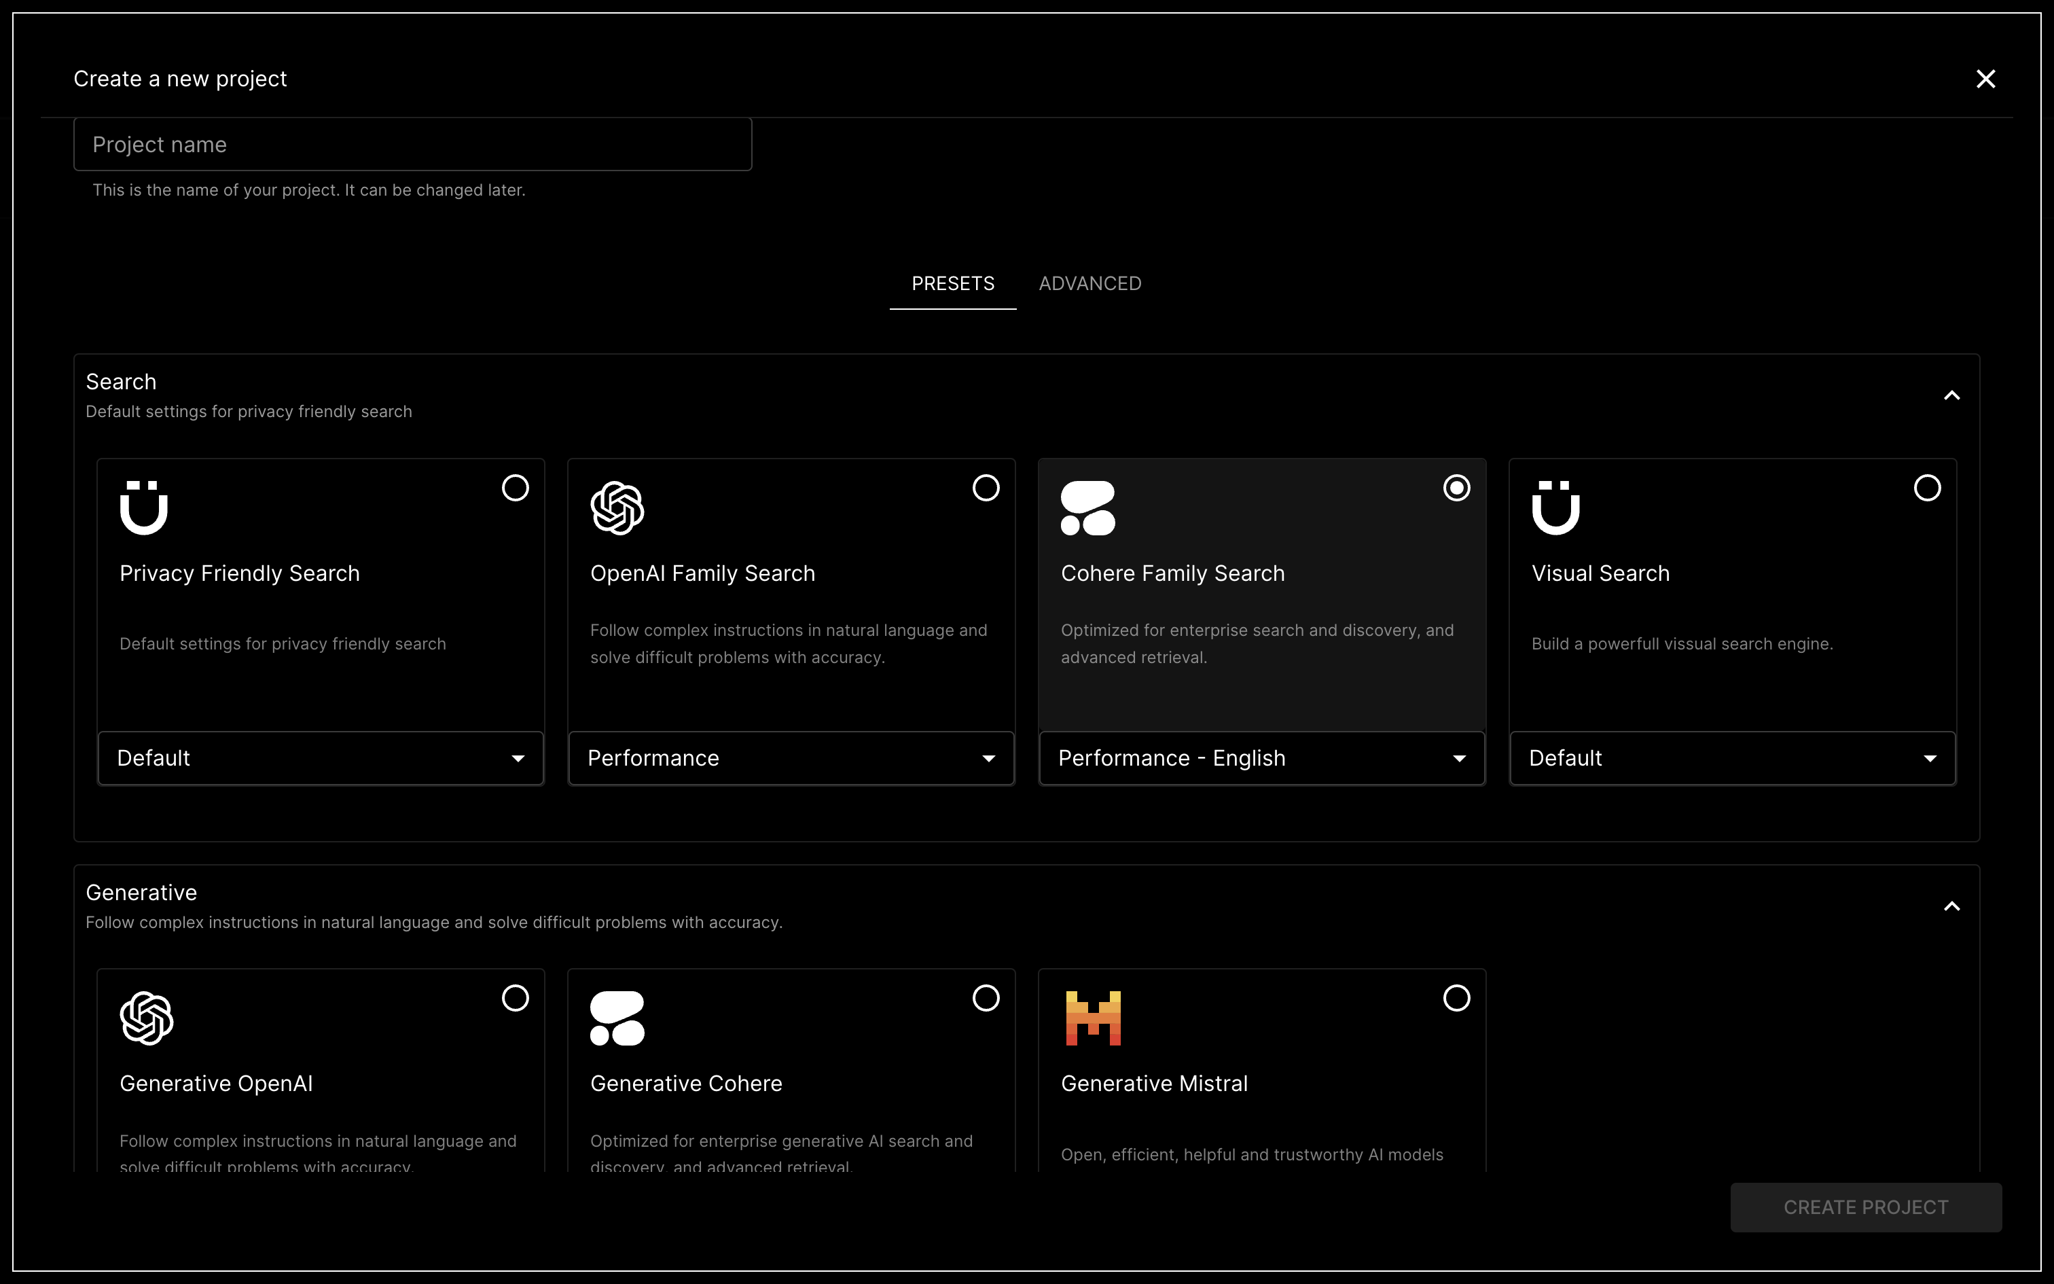This screenshot has width=2054, height=1284.
Task: Collapse the Search presets section
Action: [x=1951, y=395]
